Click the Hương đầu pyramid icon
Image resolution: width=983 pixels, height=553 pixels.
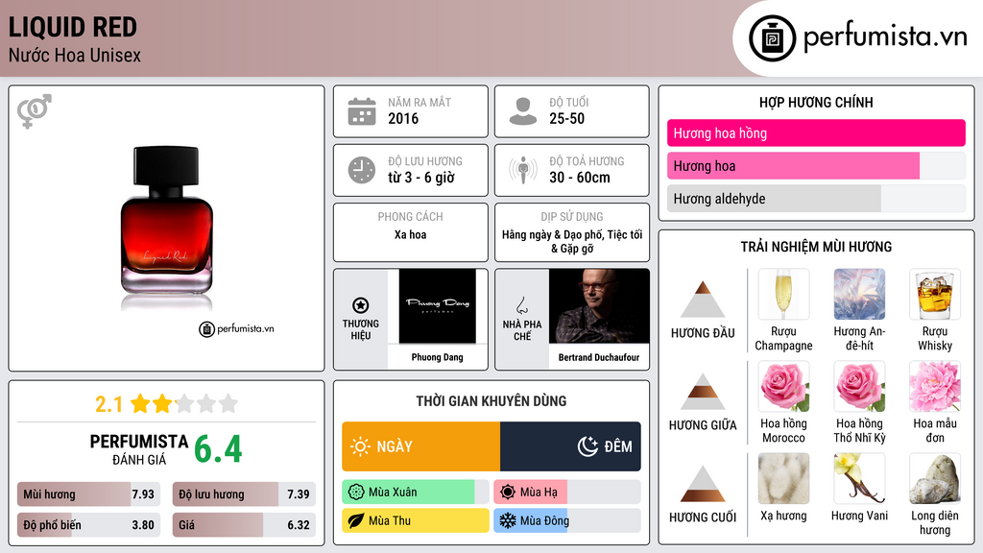(703, 300)
